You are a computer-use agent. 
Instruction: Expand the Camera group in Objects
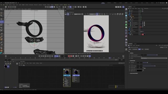click(x=128, y=30)
